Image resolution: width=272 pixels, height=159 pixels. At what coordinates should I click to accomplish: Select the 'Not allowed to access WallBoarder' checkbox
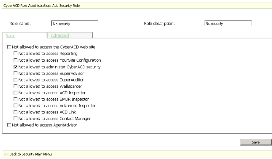(16, 86)
